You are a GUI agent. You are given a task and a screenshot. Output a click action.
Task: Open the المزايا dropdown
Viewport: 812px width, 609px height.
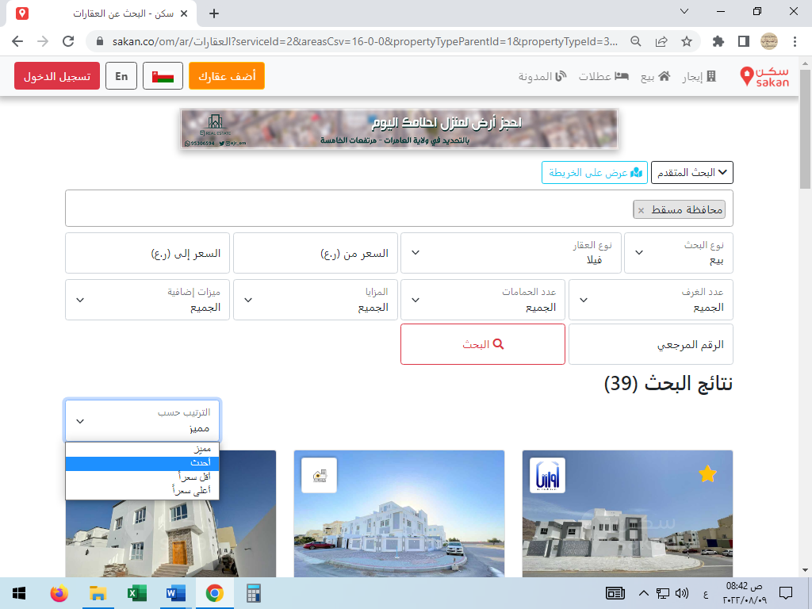(316, 300)
